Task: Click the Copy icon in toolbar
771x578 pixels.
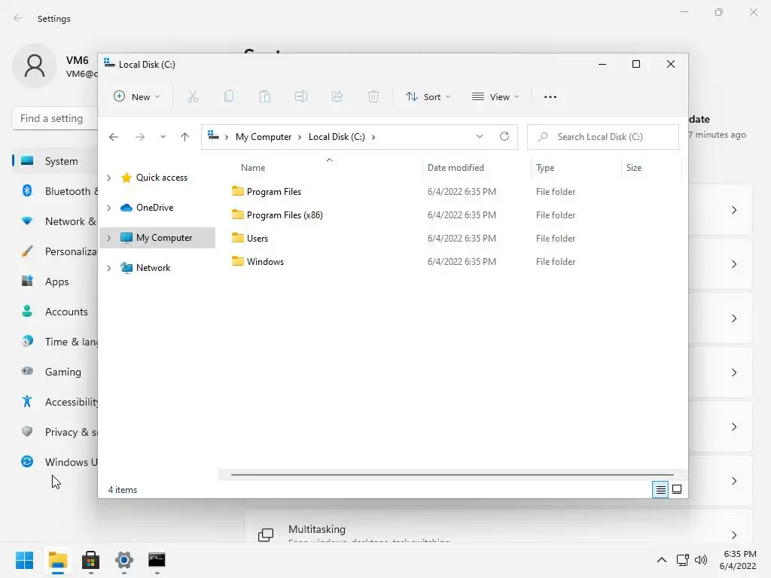Action: tap(229, 97)
